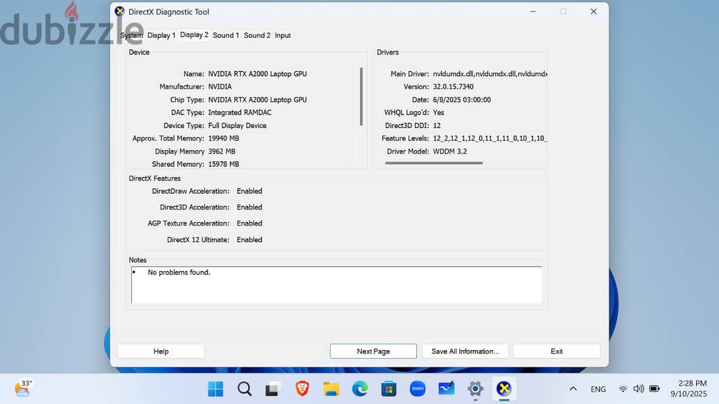Click inside the Notes text box
719x404 pixels.
pyautogui.click(x=336, y=285)
